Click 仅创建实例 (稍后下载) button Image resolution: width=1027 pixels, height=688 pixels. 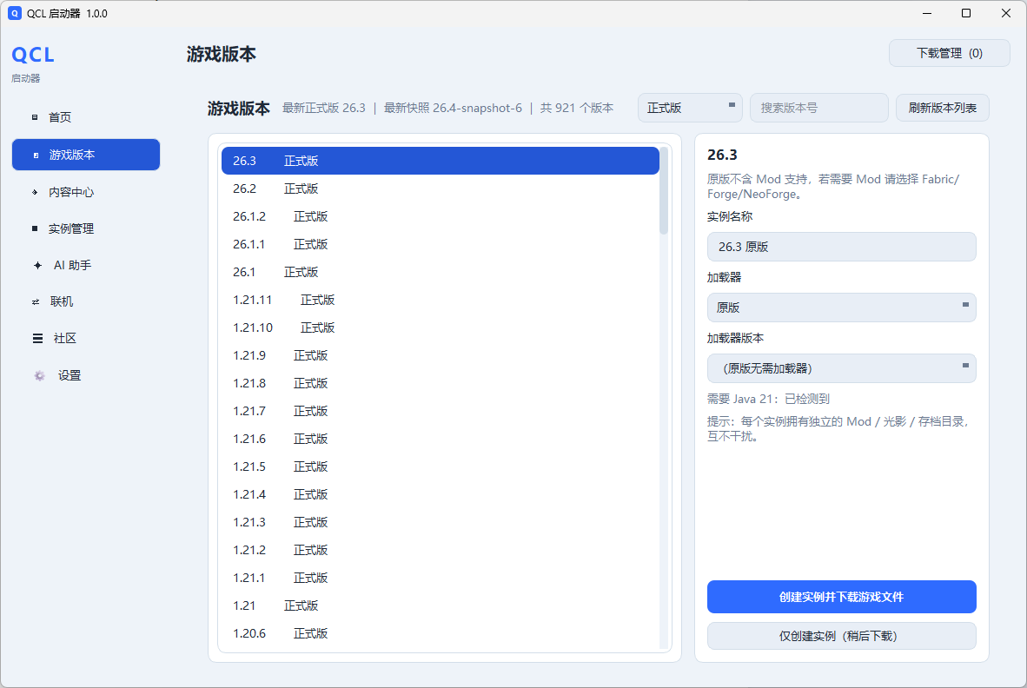(x=842, y=636)
